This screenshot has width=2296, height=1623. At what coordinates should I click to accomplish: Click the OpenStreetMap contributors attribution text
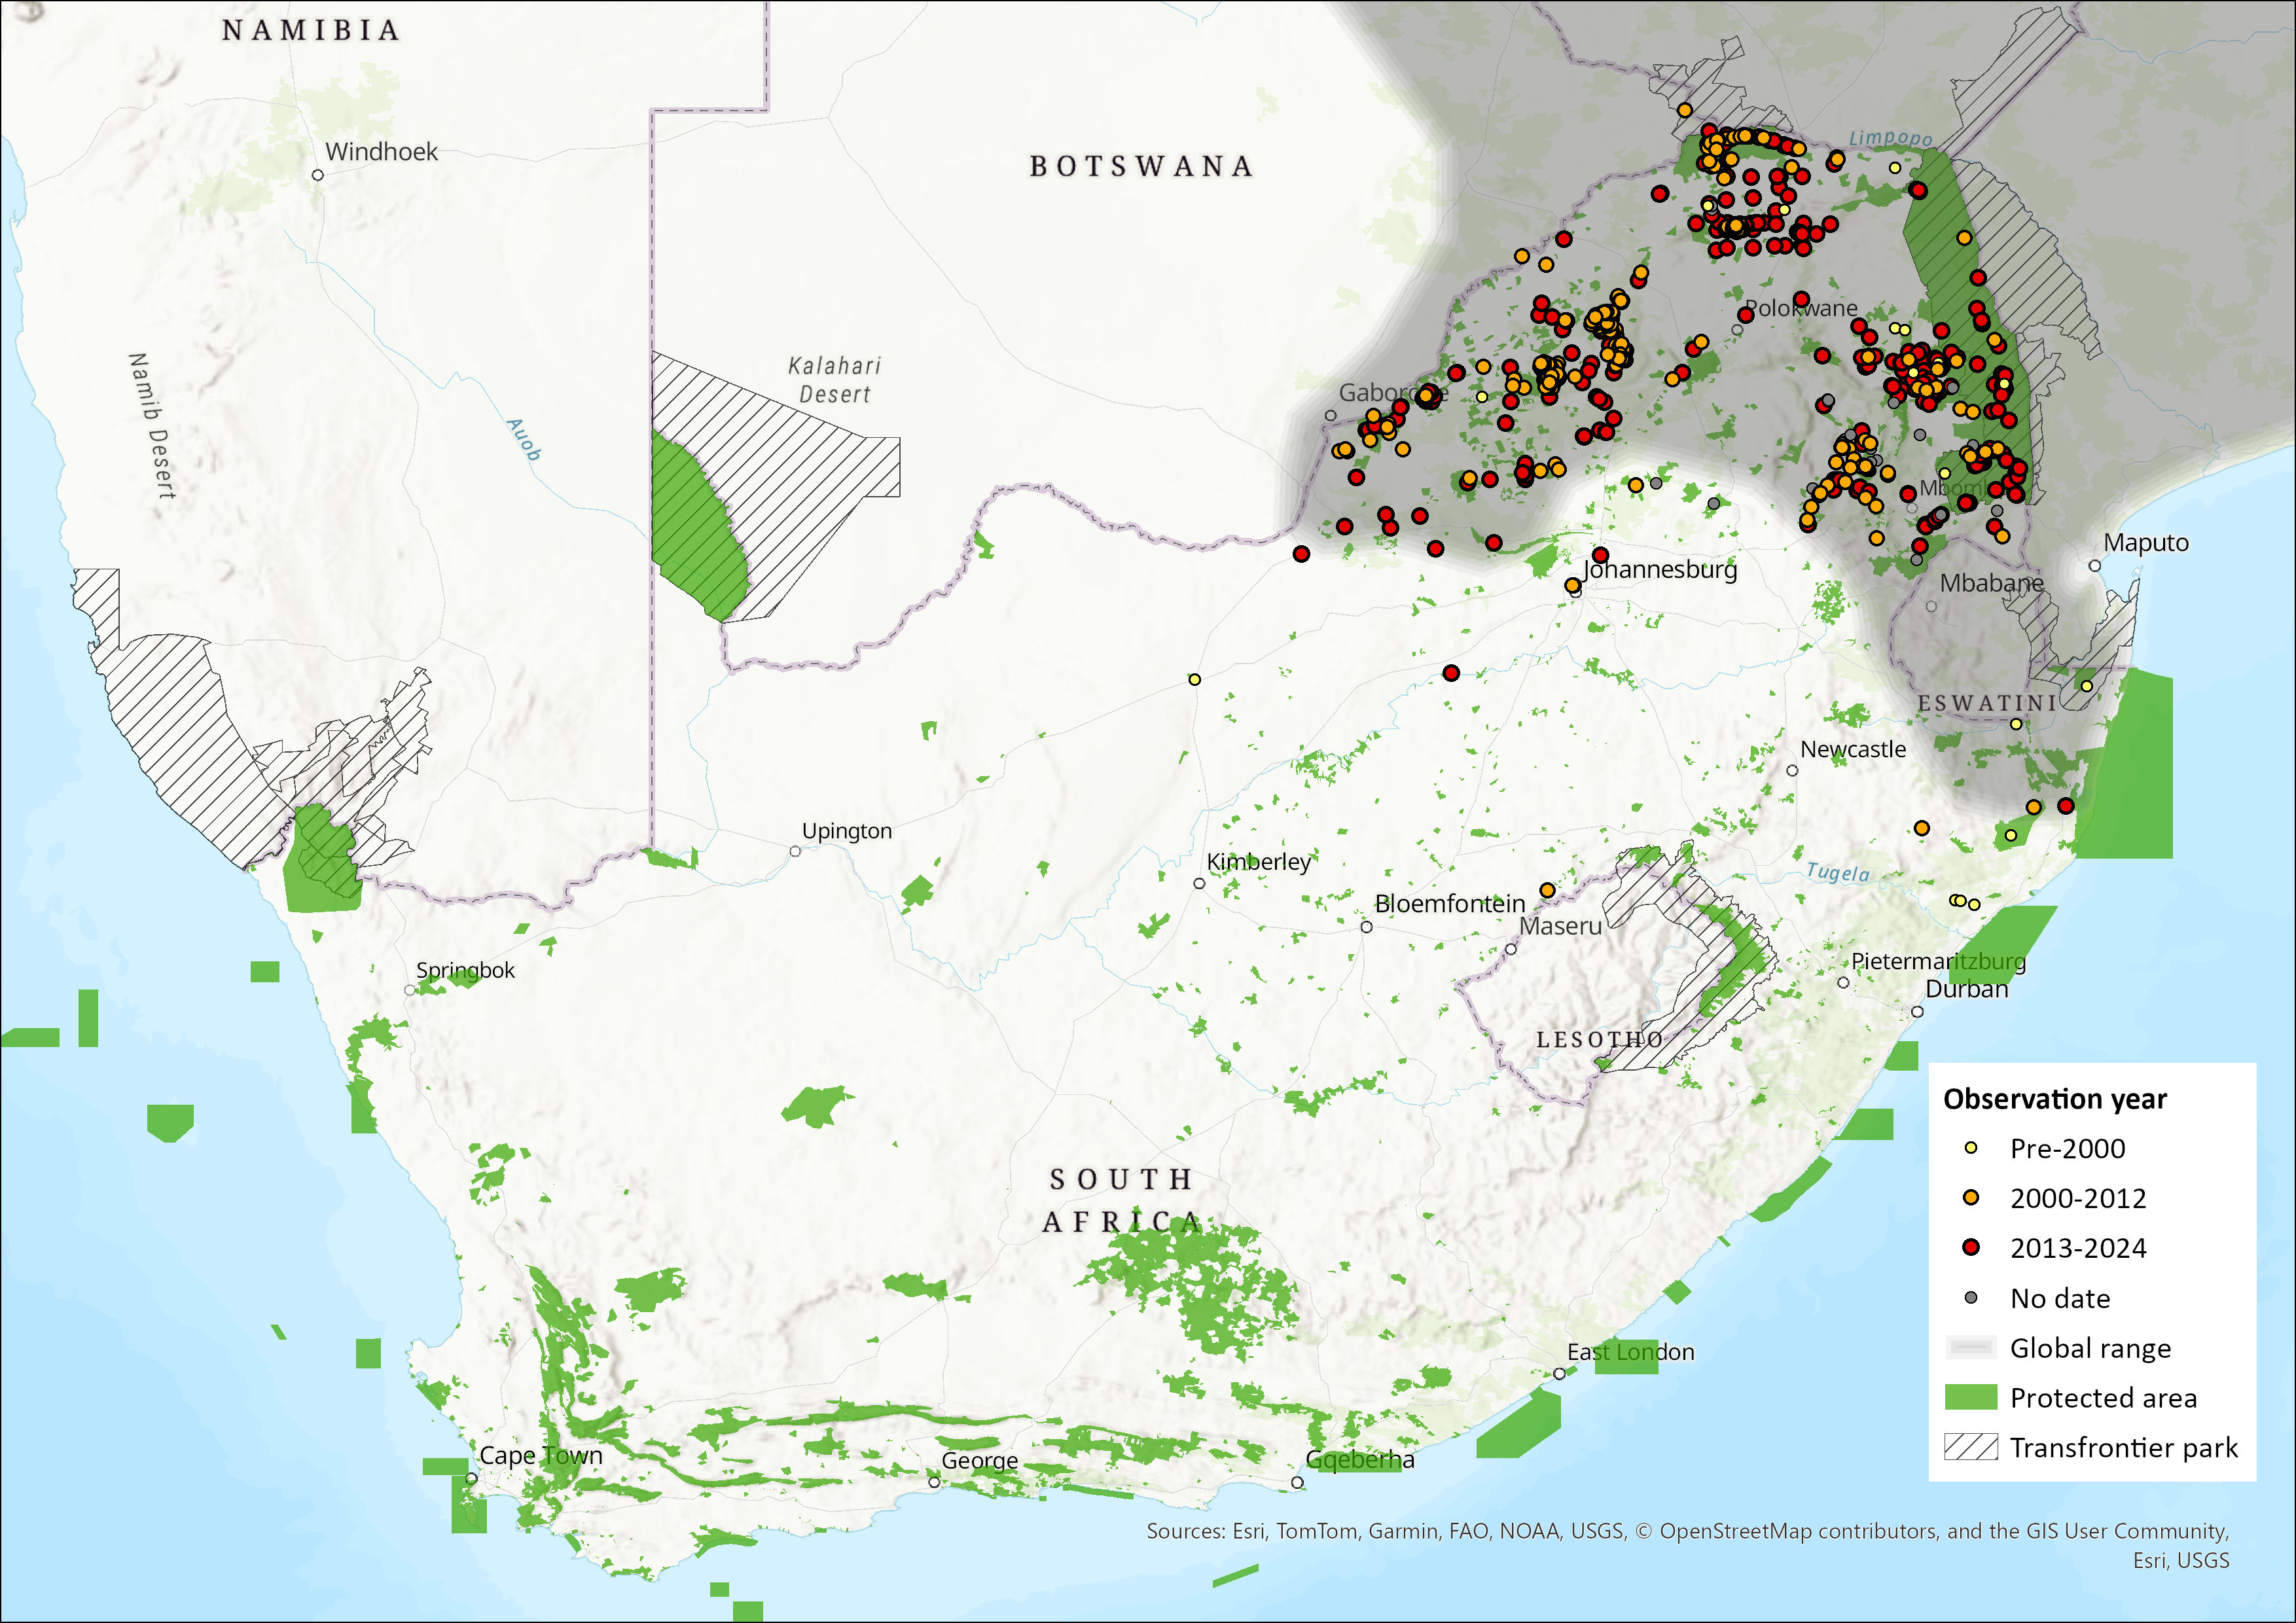pos(1800,1531)
